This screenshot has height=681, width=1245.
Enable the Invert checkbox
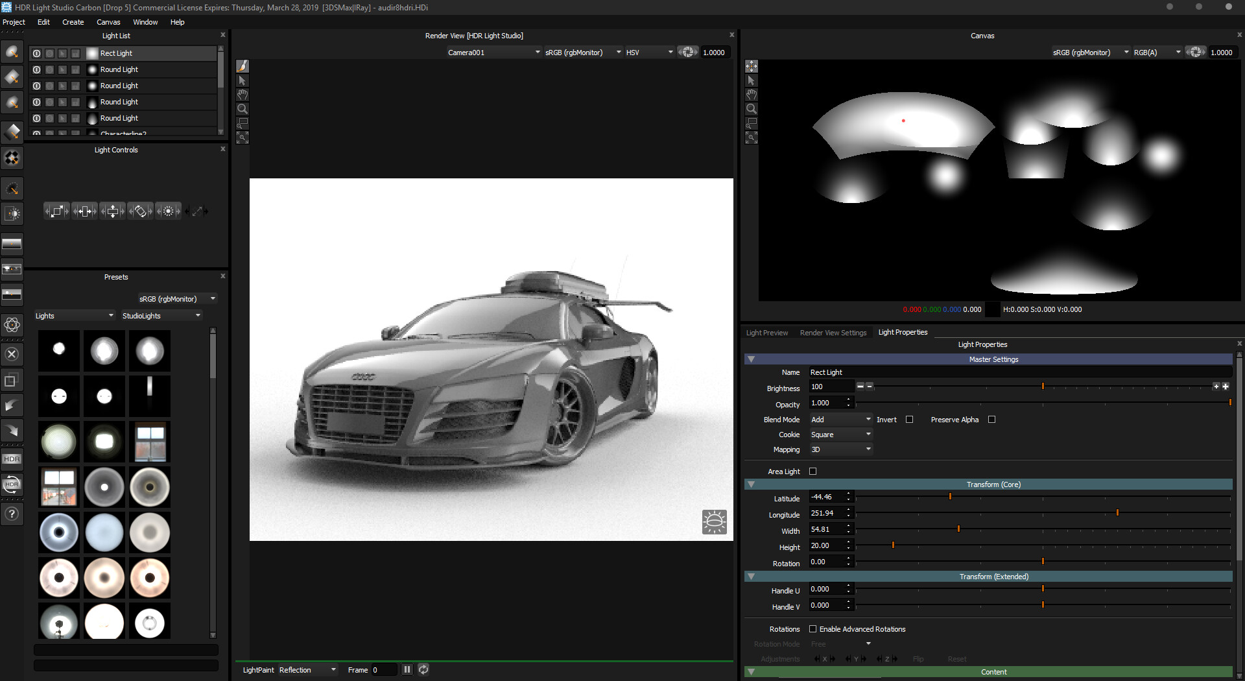point(909,420)
